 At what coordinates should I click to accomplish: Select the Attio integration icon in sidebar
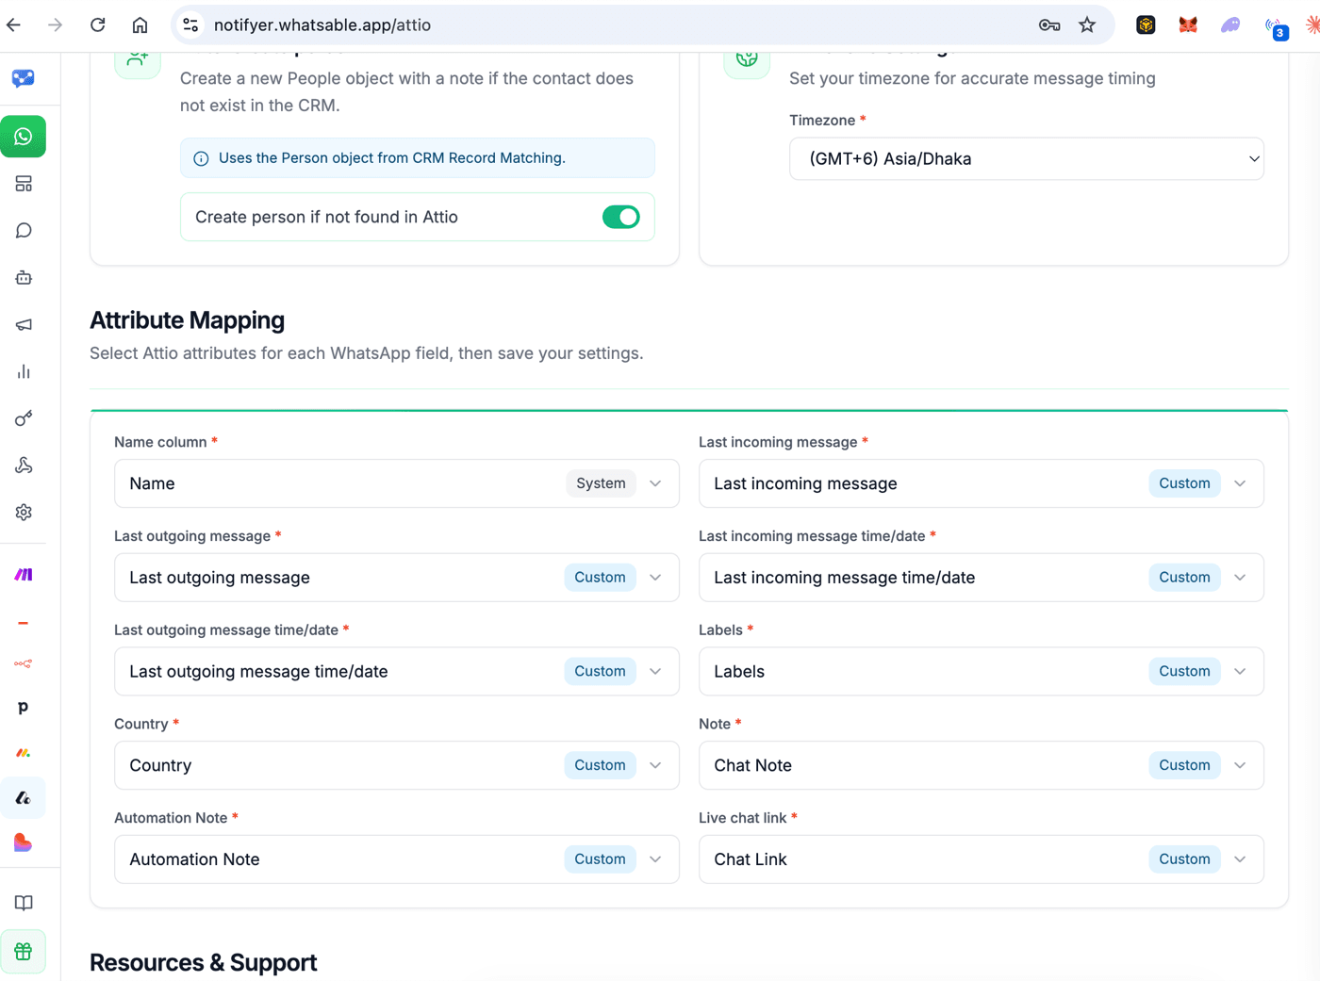coord(24,798)
